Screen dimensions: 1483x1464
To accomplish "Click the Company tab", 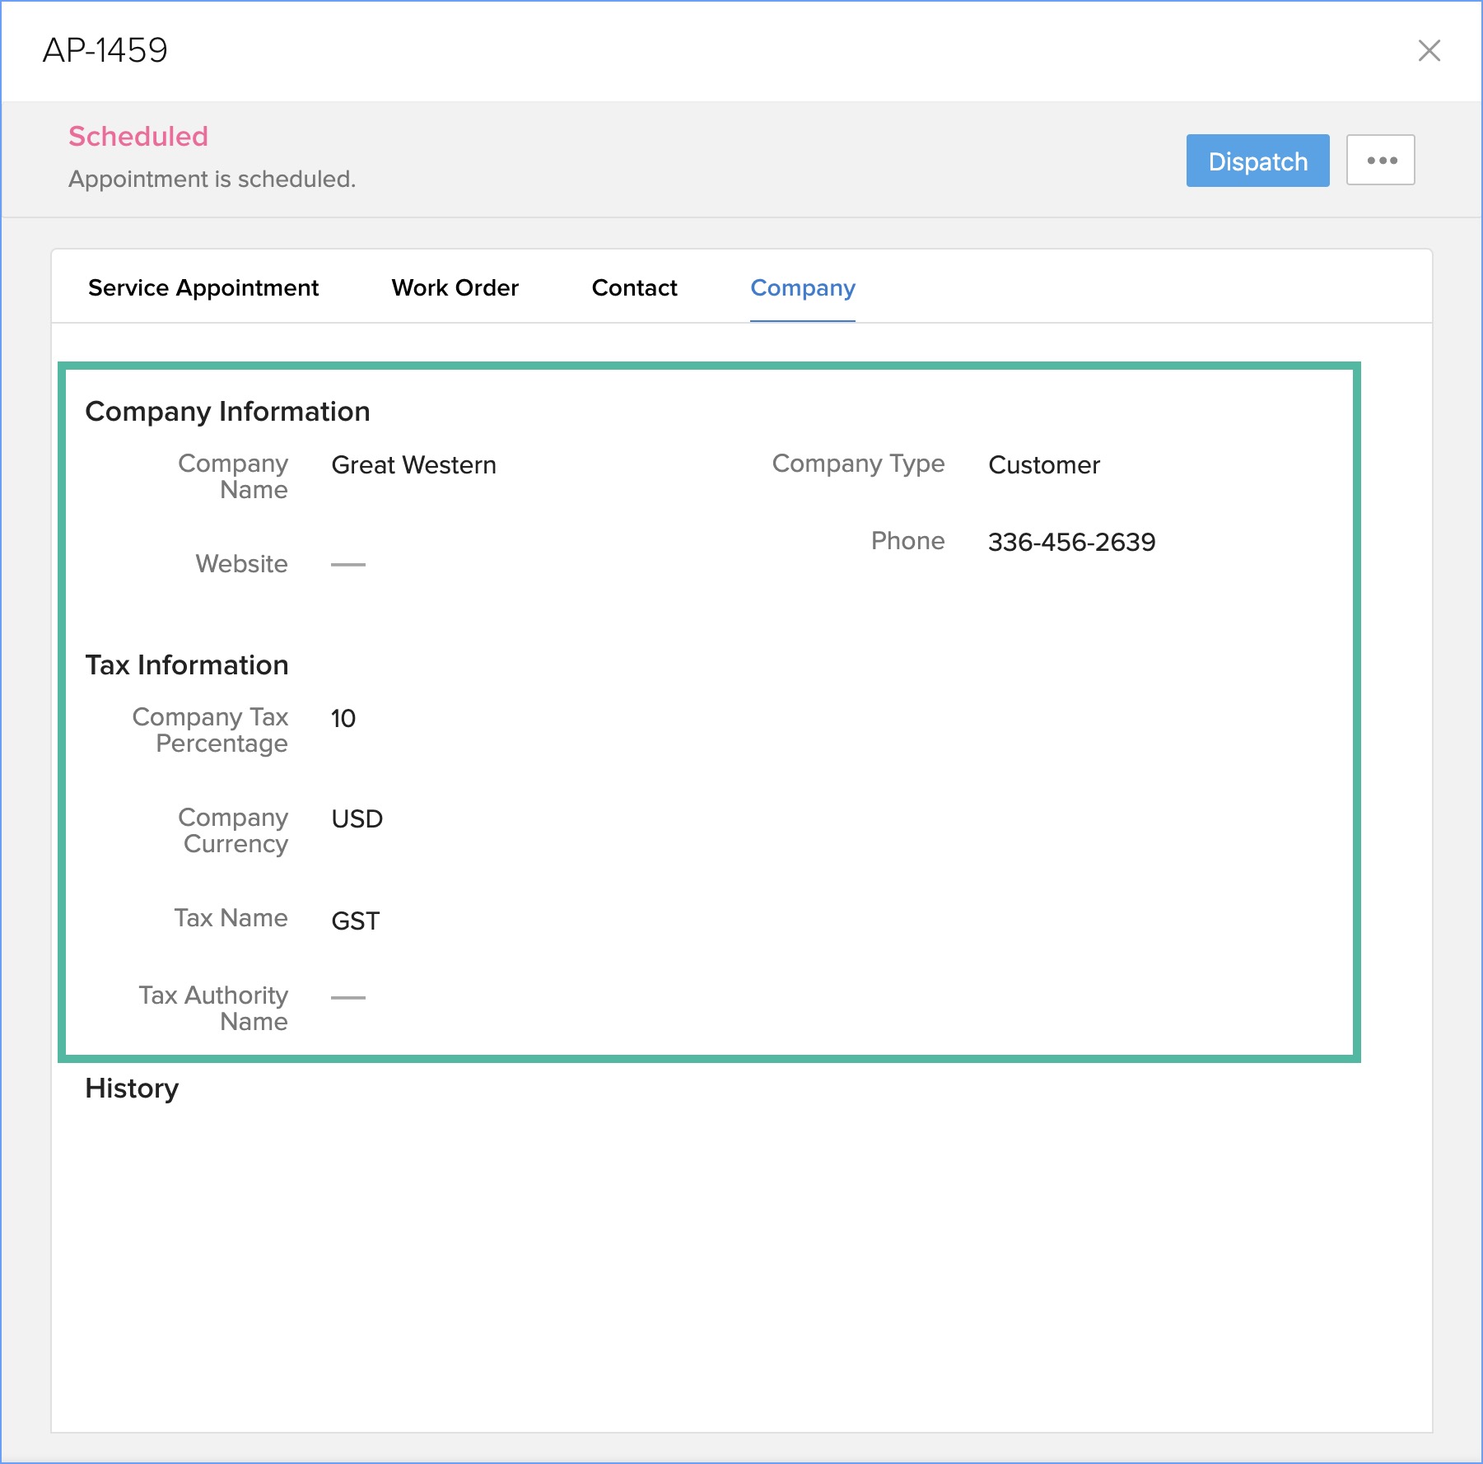I will pos(802,288).
